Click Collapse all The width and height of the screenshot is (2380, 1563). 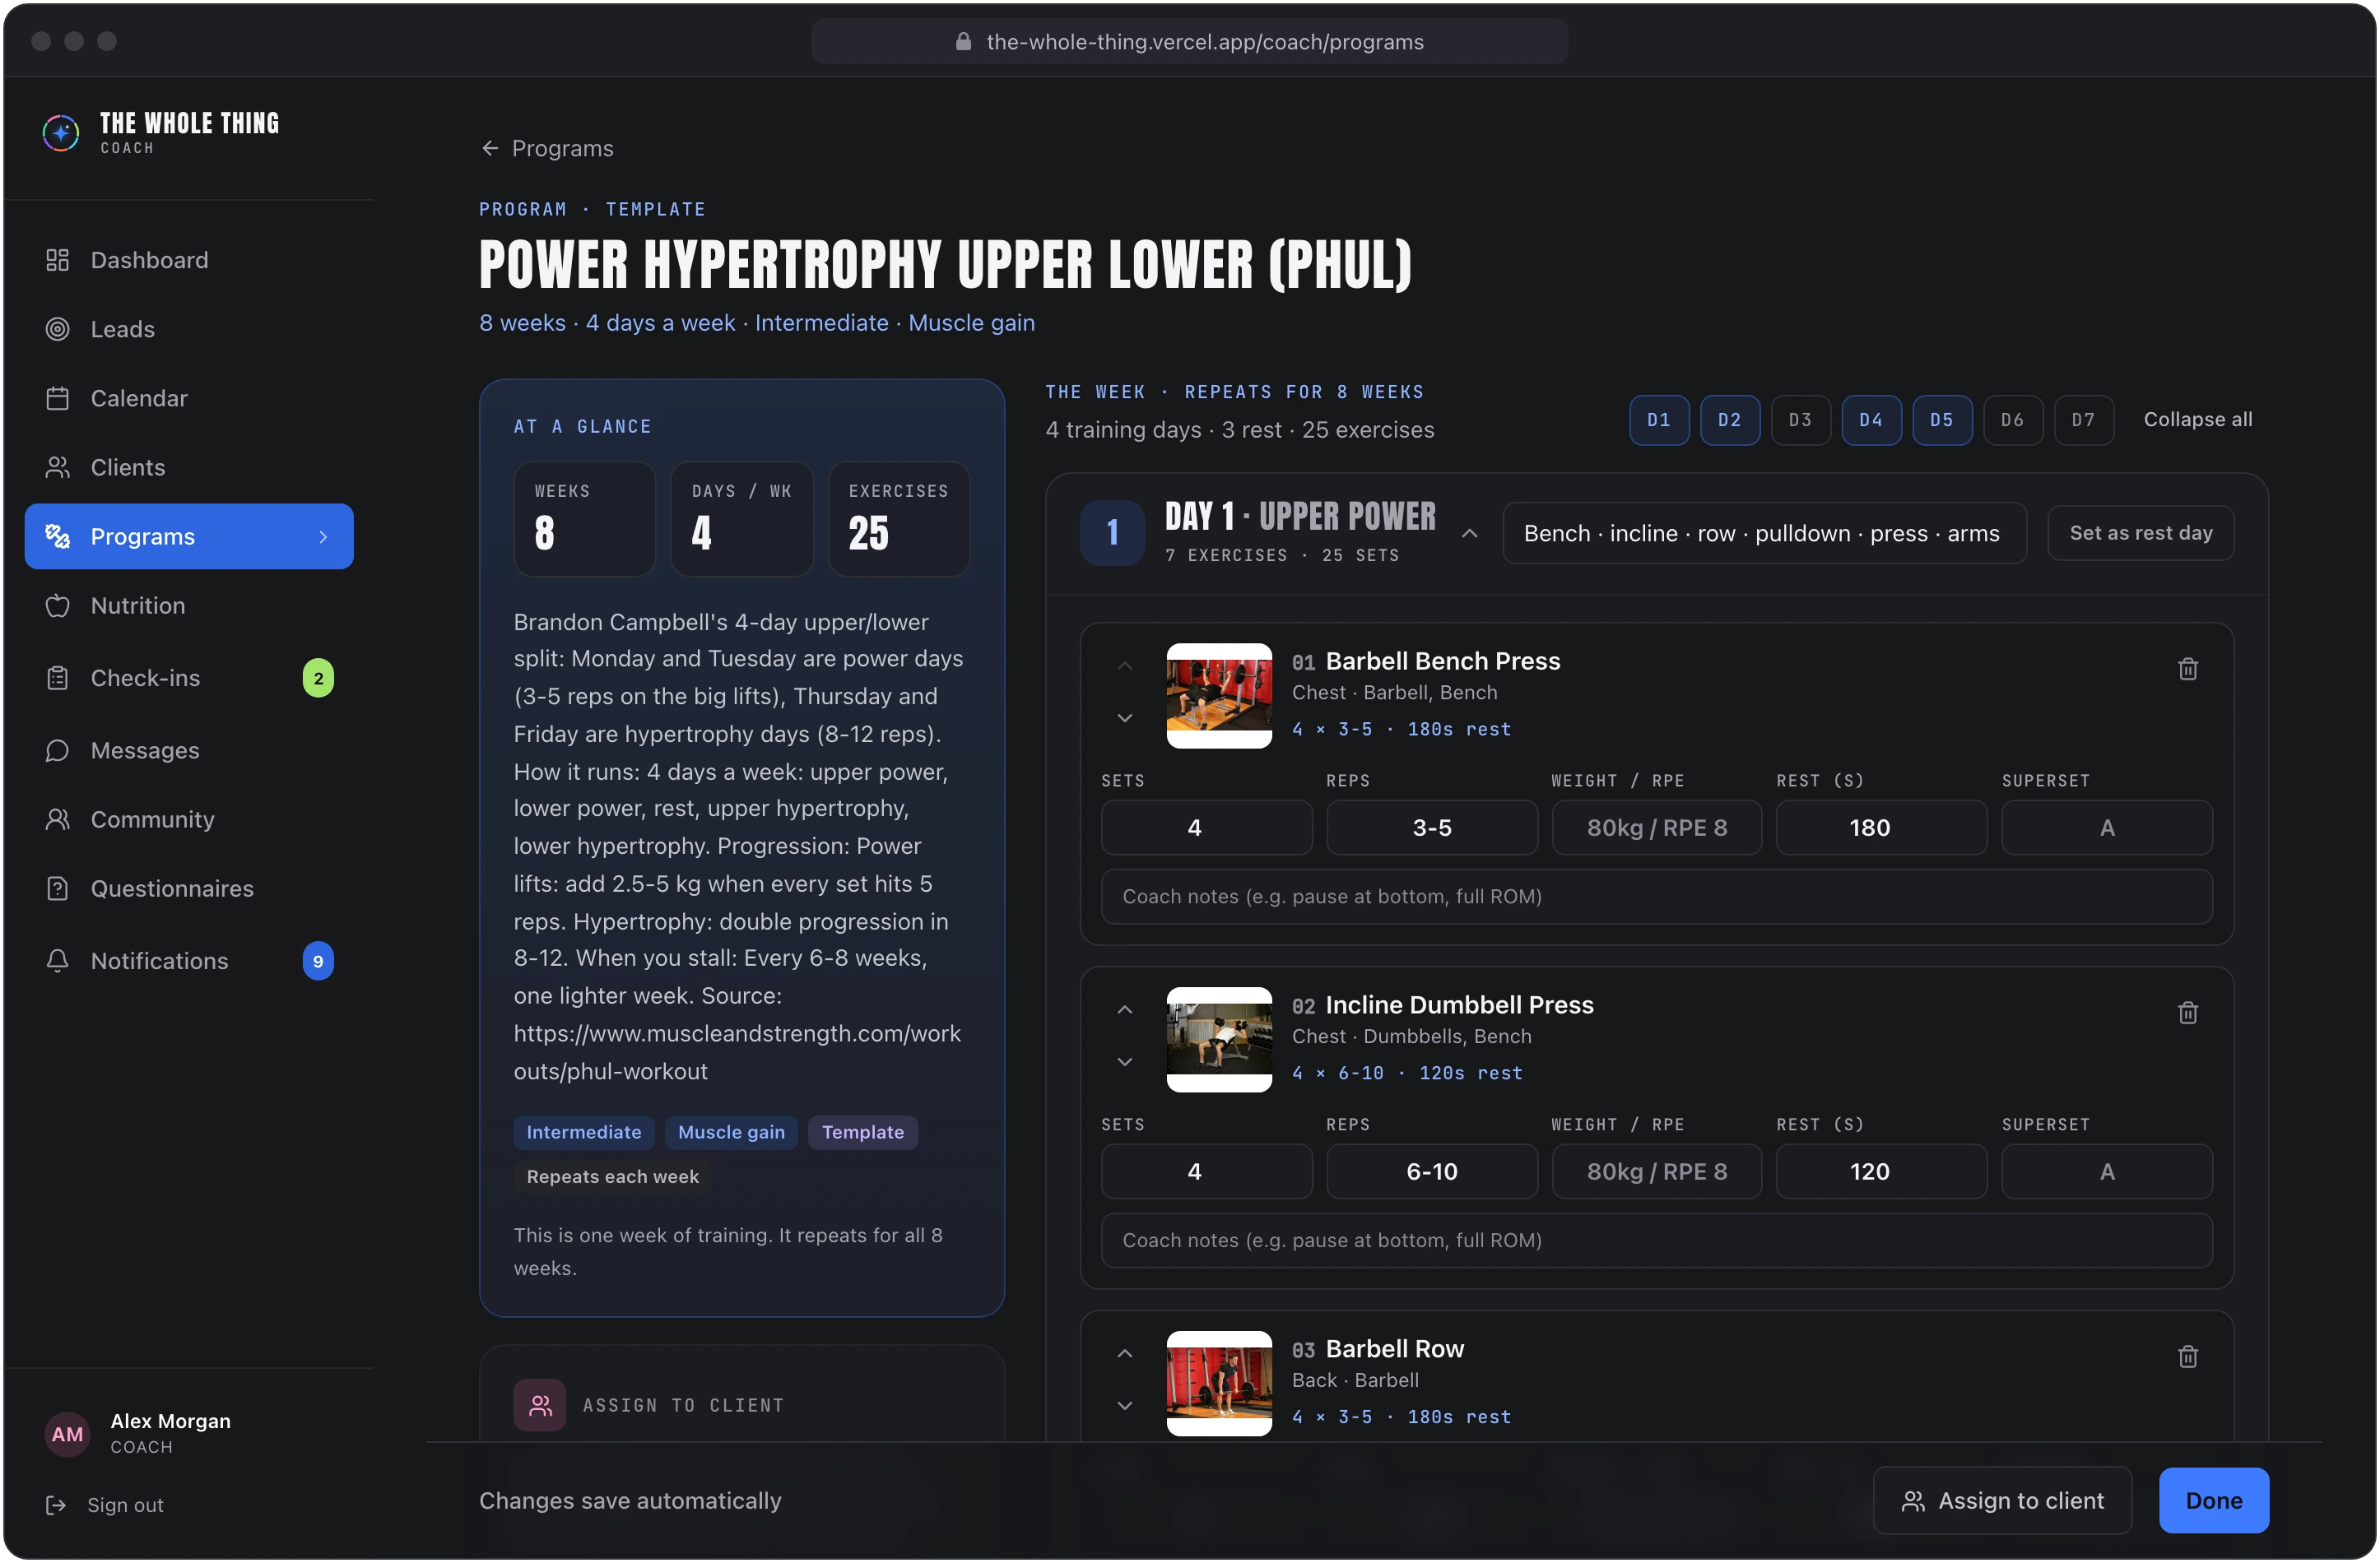[x=2197, y=420]
